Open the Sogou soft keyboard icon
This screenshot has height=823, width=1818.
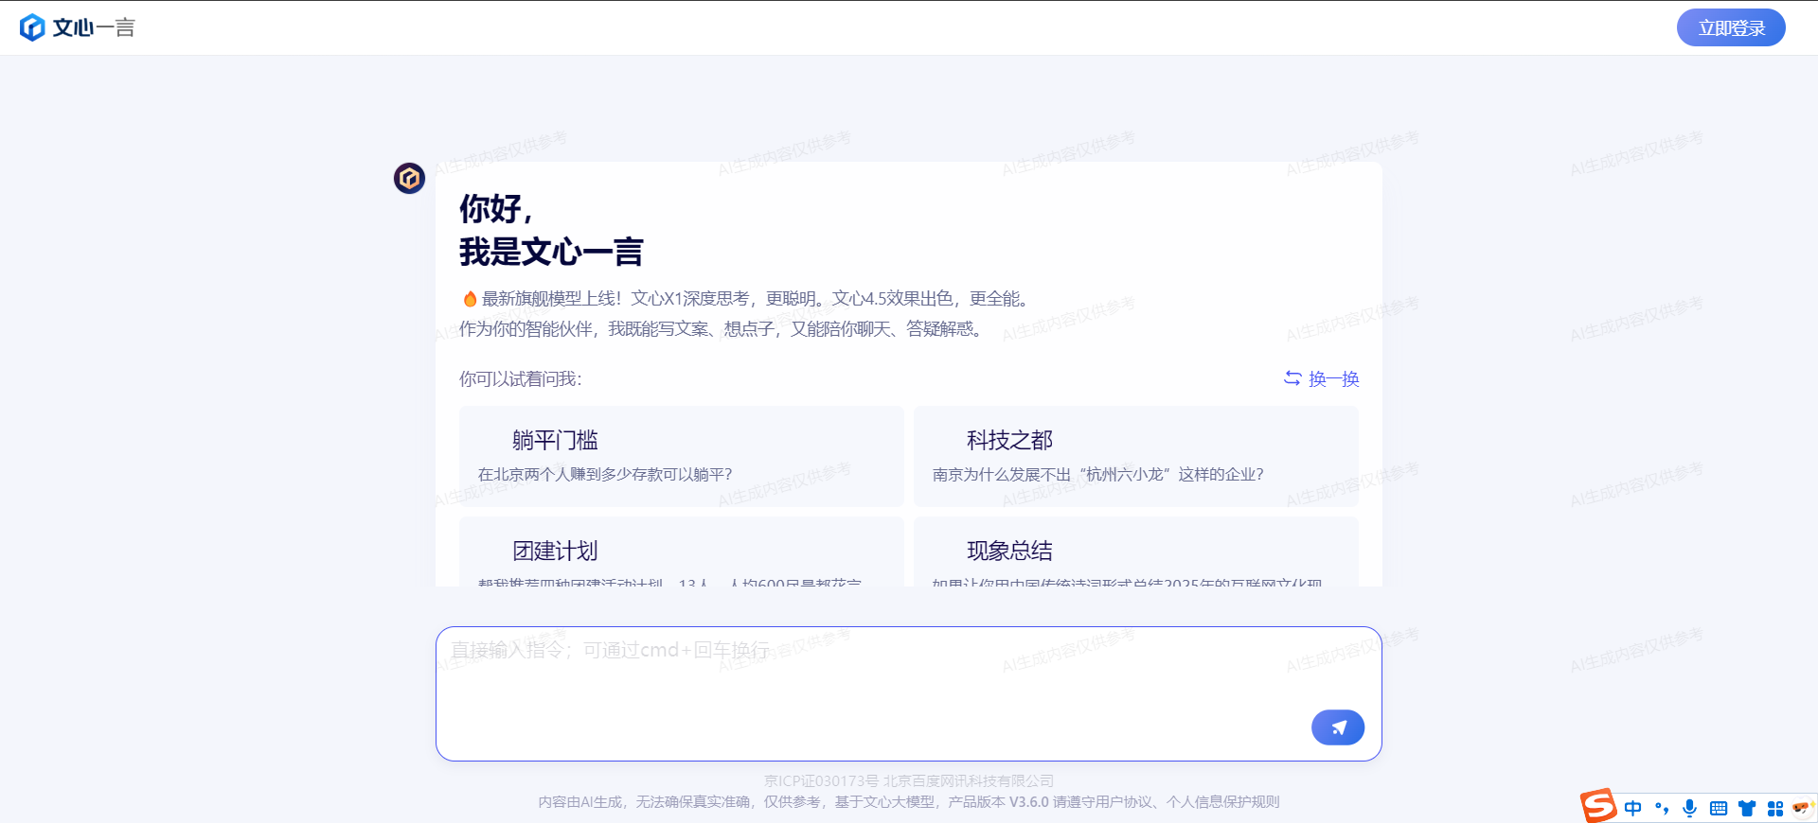coord(1719,808)
